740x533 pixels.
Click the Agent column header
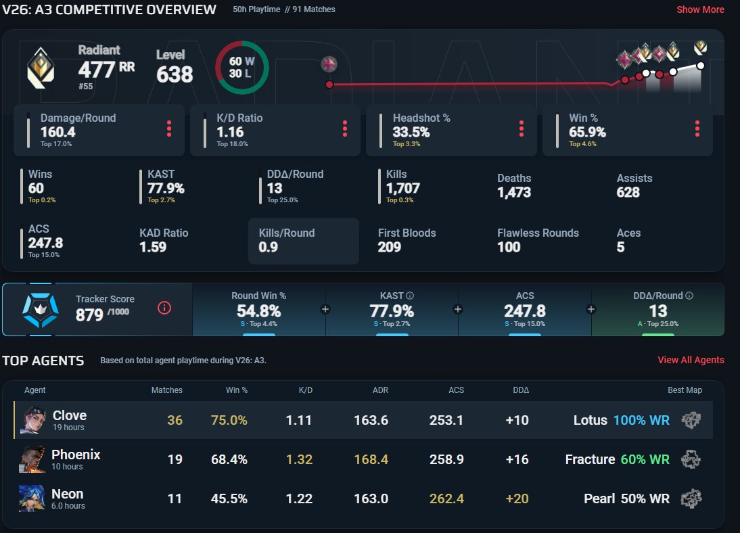[35, 390]
